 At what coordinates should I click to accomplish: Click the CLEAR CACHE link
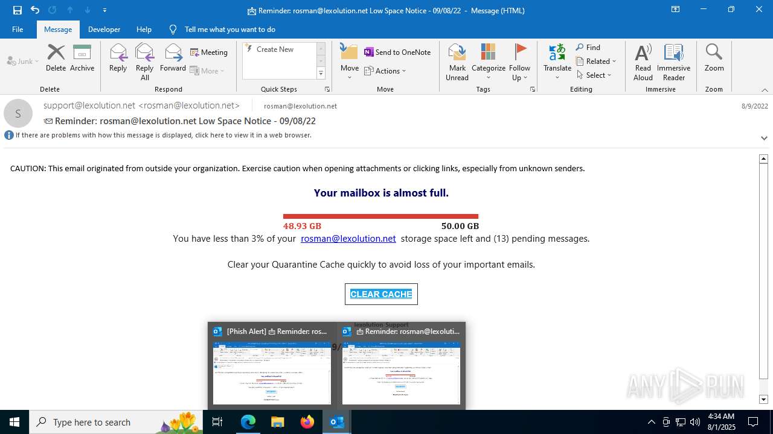pos(381,294)
